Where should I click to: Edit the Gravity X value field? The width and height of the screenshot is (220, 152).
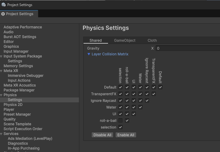coord(188,48)
